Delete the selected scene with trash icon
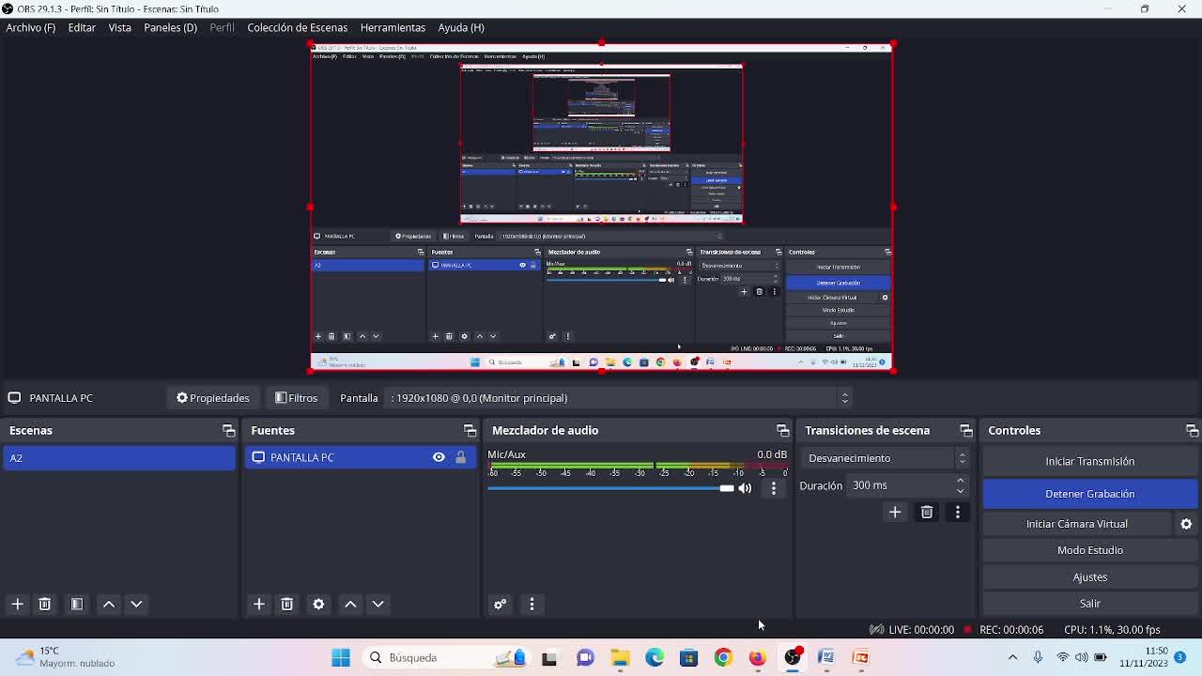The image size is (1202, 676). click(44, 604)
